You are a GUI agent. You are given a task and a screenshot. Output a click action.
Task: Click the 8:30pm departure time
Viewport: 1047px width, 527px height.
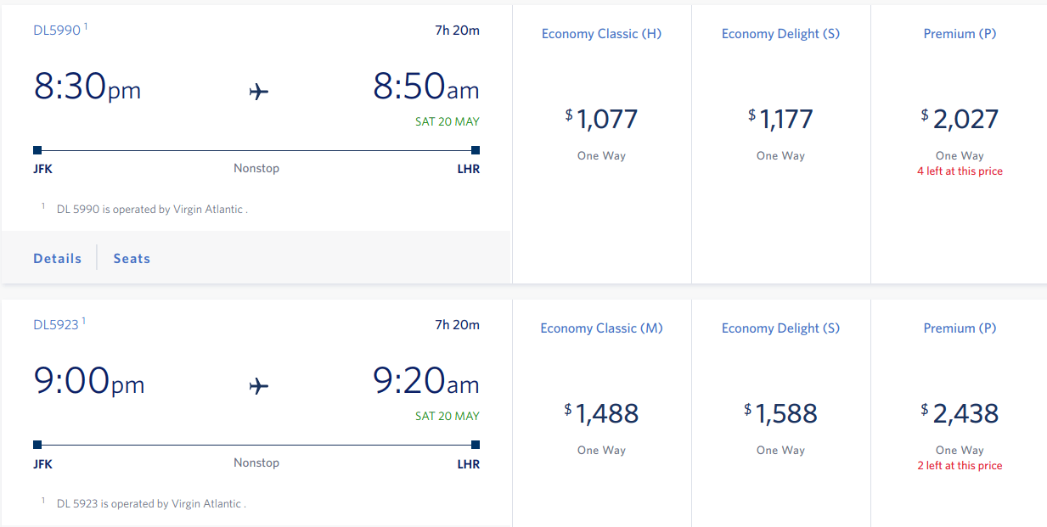87,87
